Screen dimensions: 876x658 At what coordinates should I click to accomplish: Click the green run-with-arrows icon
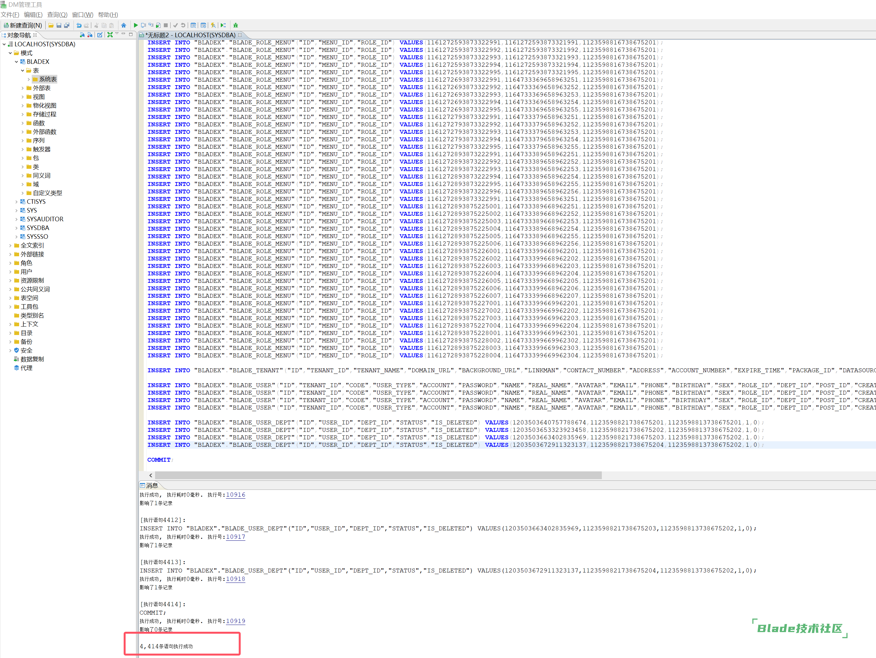pyautogui.click(x=223, y=25)
